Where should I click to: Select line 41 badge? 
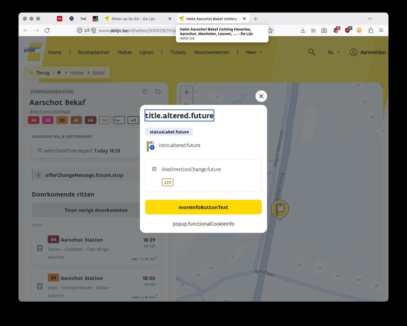[76, 120]
